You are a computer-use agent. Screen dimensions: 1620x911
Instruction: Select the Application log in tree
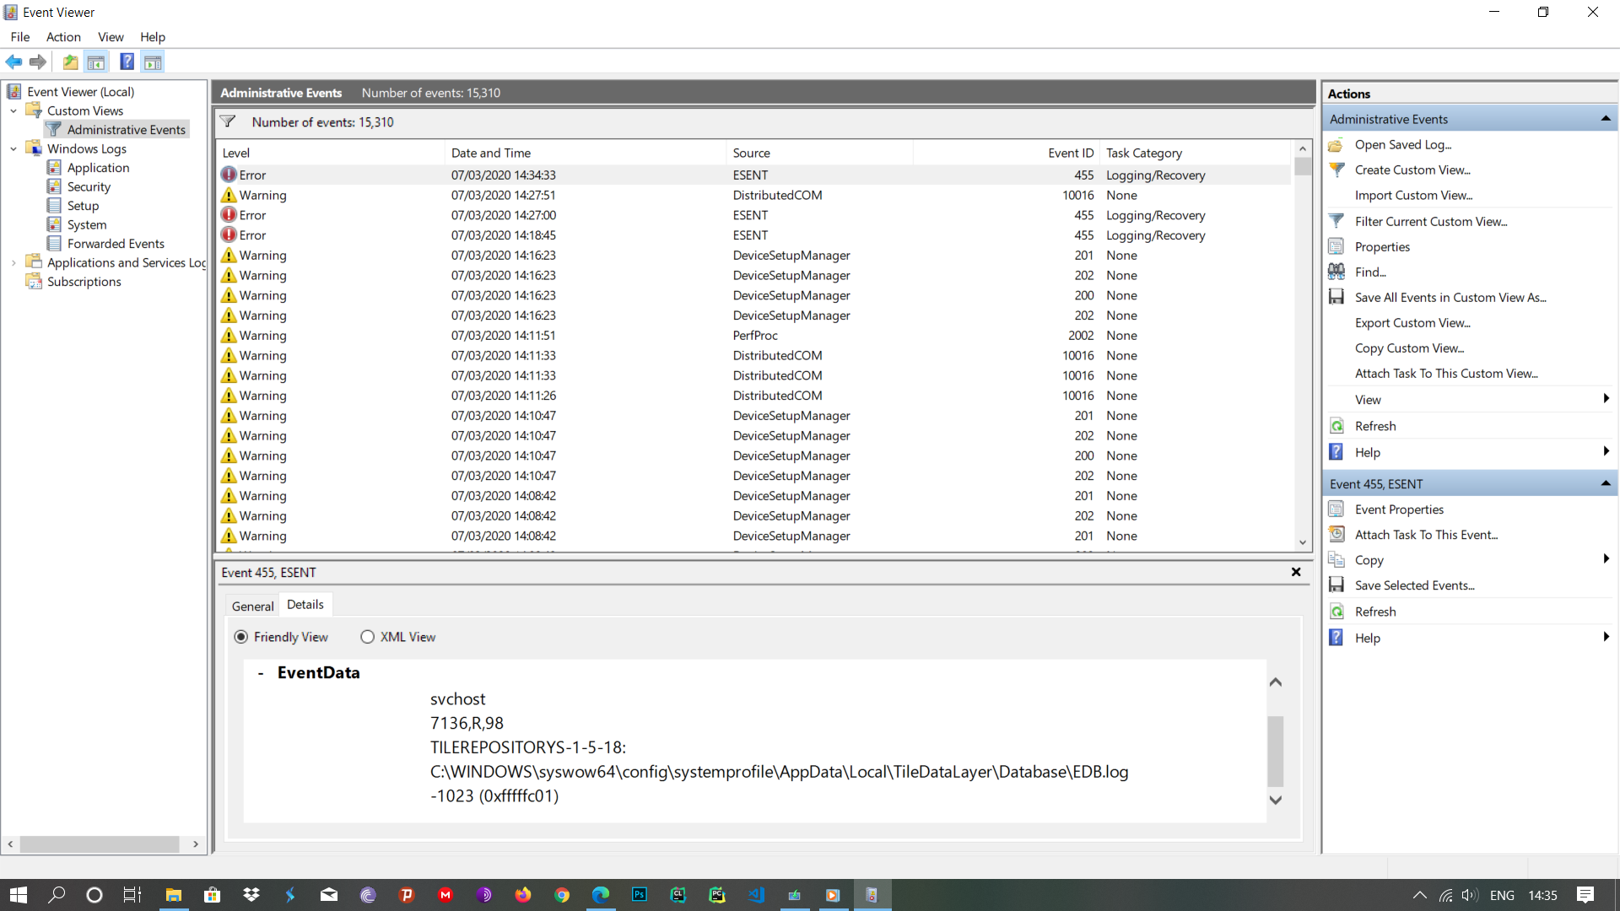pos(98,168)
